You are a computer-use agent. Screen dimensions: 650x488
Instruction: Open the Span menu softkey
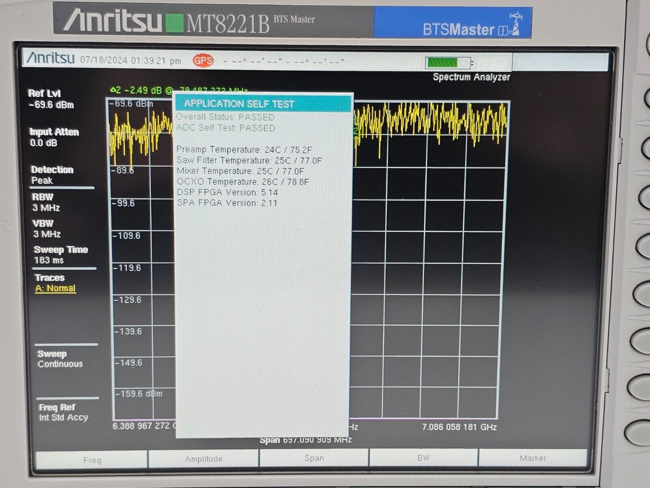[314, 458]
